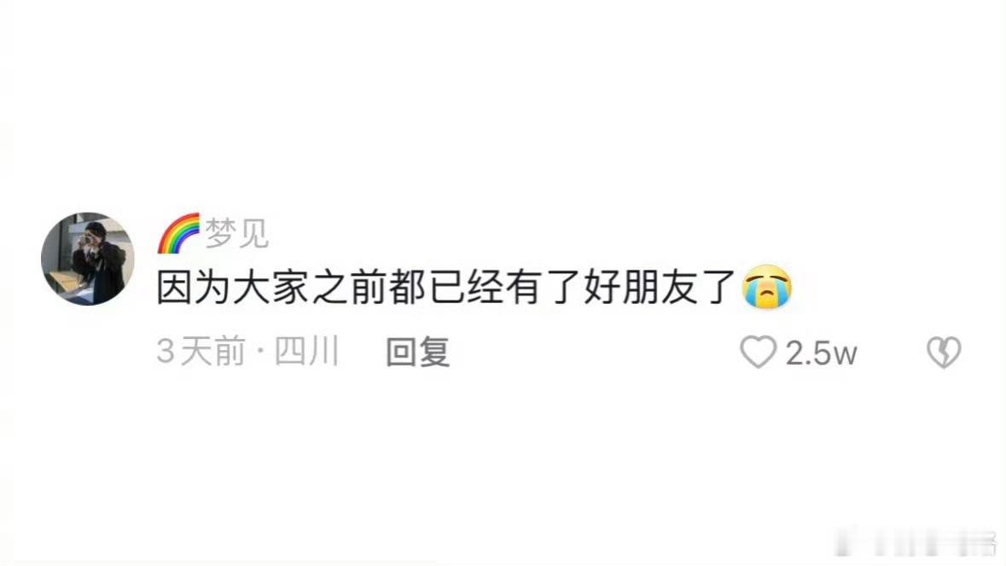Click the character 见 in the username

[x=253, y=233]
